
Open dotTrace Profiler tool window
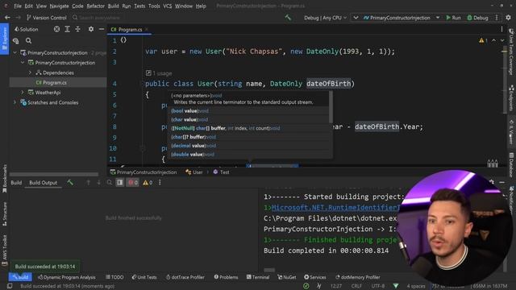point(185,277)
